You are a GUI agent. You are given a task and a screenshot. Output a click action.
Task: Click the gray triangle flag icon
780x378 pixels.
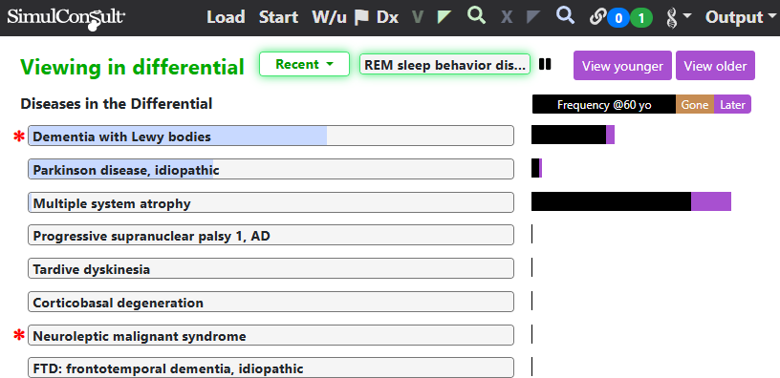pyautogui.click(x=533, y=17)
